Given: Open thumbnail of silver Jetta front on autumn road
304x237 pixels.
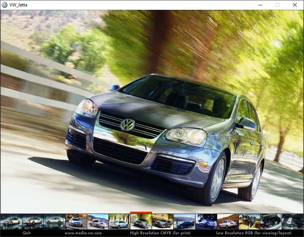Looking at the screenshot, I should (76, 222).
